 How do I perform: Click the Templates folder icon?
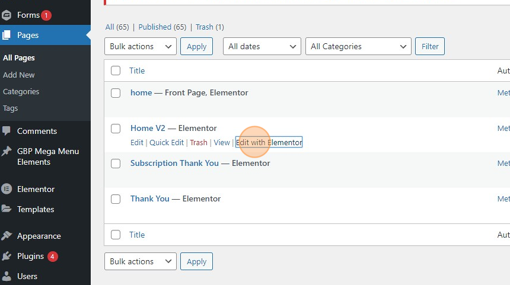7,209
